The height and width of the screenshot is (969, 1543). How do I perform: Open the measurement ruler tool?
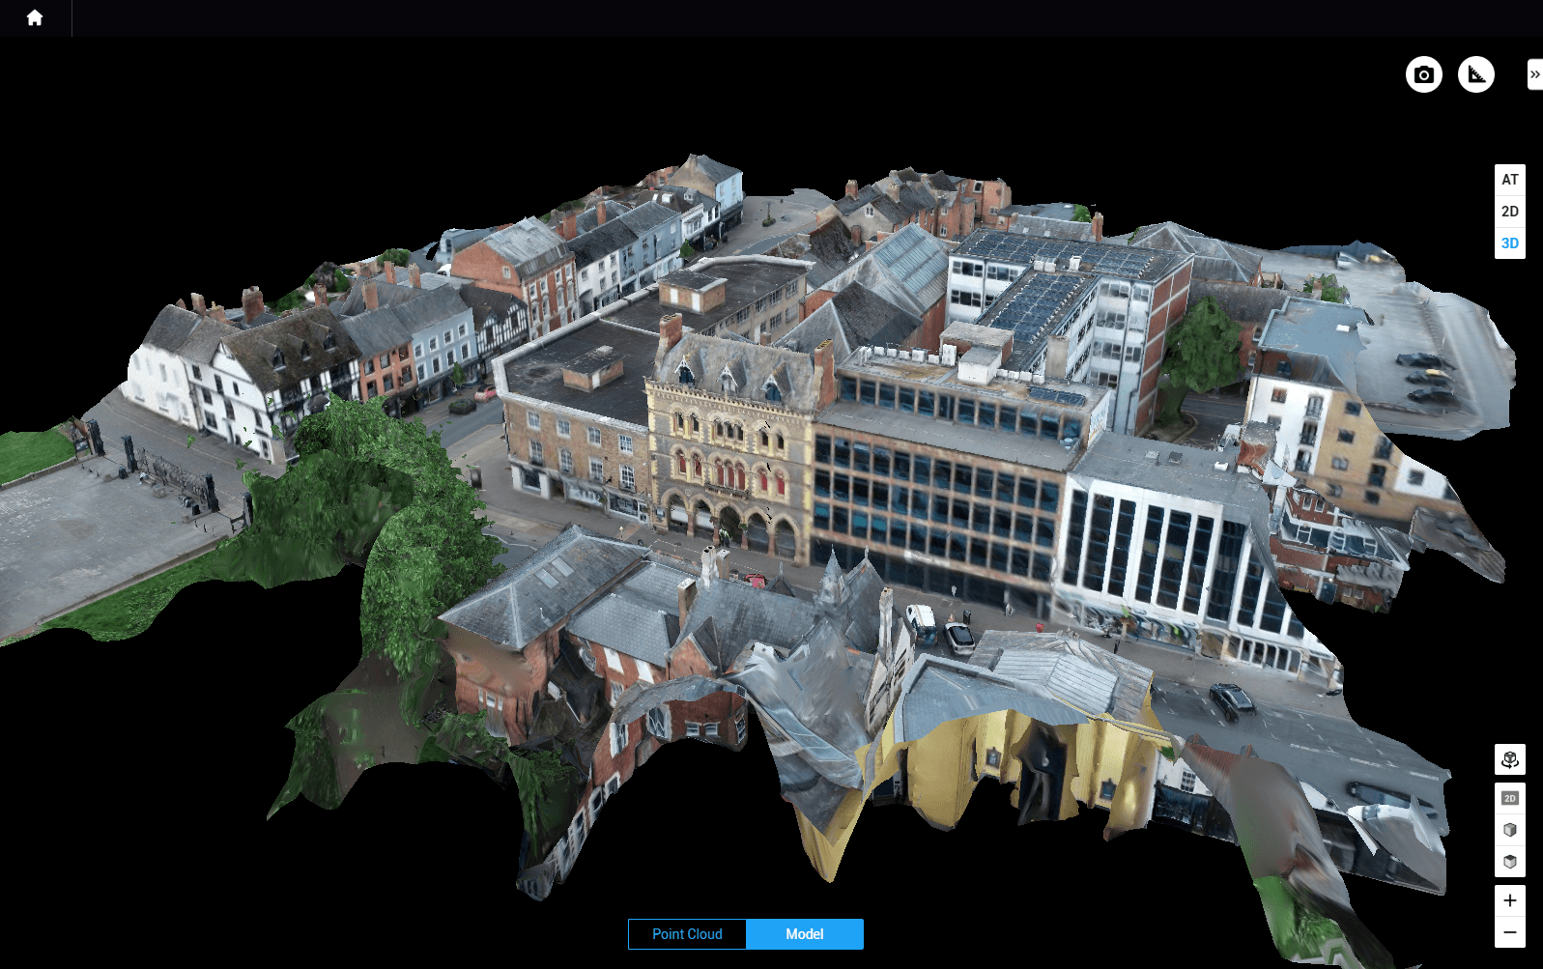(x=1475, y=74)
